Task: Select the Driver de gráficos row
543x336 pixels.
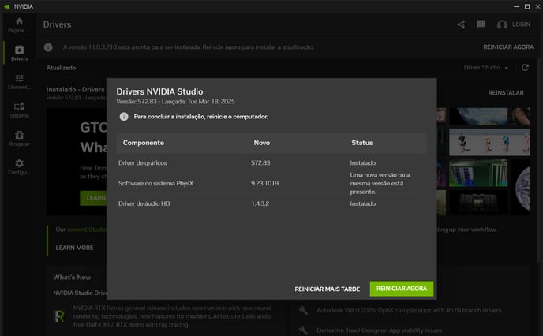Action: [x=271, y=162]
